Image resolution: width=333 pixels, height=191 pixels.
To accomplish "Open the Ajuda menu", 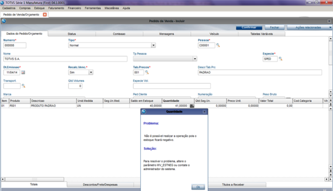I will coord(126,8).
